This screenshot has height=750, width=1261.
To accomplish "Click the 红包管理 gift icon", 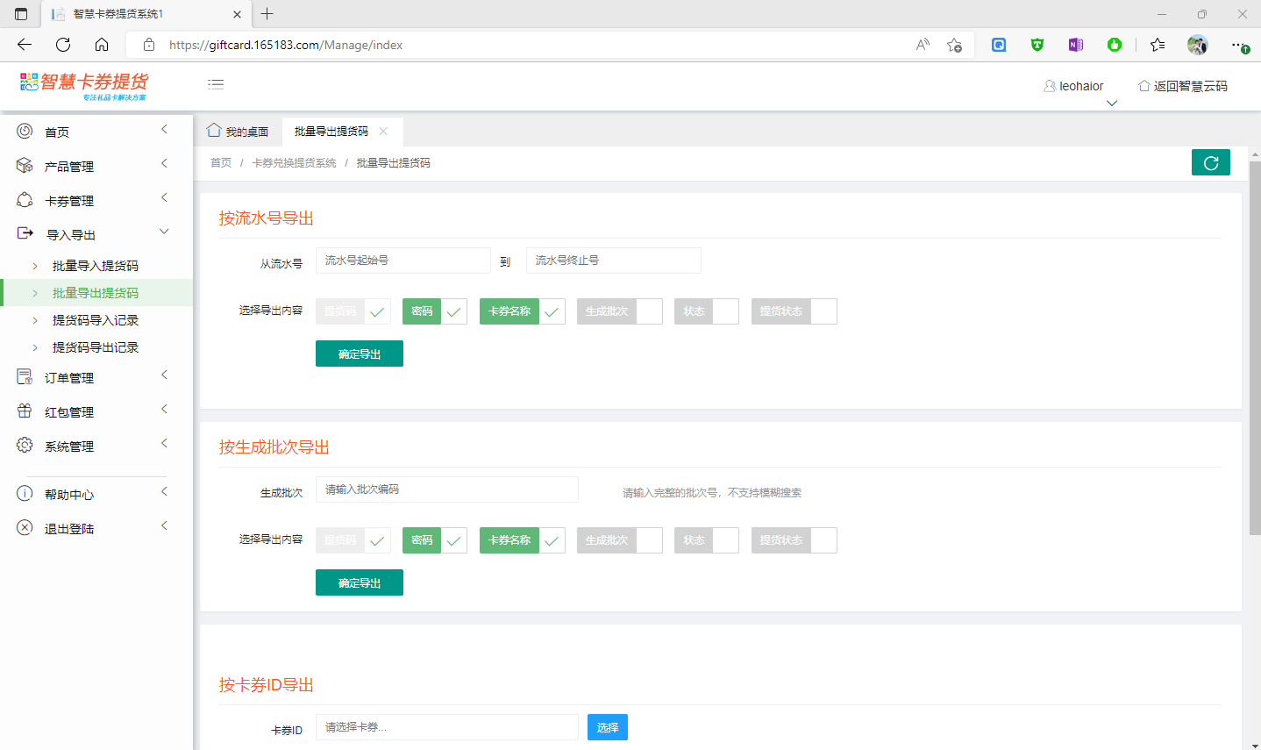I will pos(25,411).
